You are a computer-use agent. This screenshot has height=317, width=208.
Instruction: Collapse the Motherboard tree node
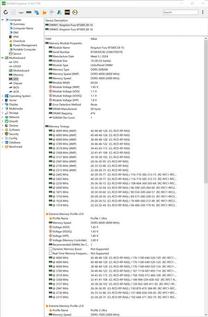pos(3,58)
